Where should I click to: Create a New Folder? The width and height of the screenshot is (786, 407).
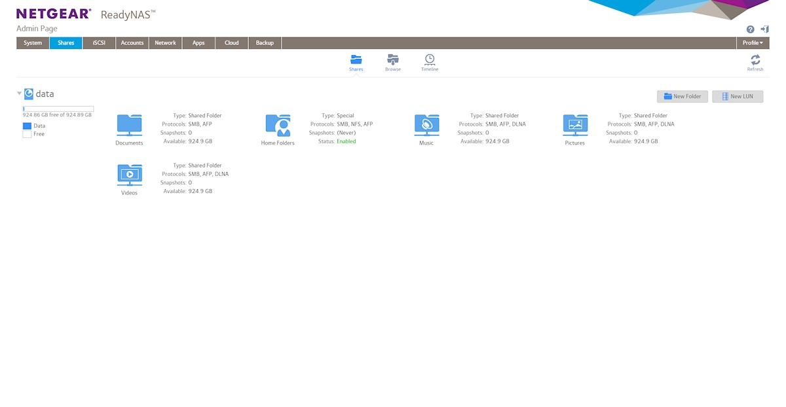pos(682,96)
